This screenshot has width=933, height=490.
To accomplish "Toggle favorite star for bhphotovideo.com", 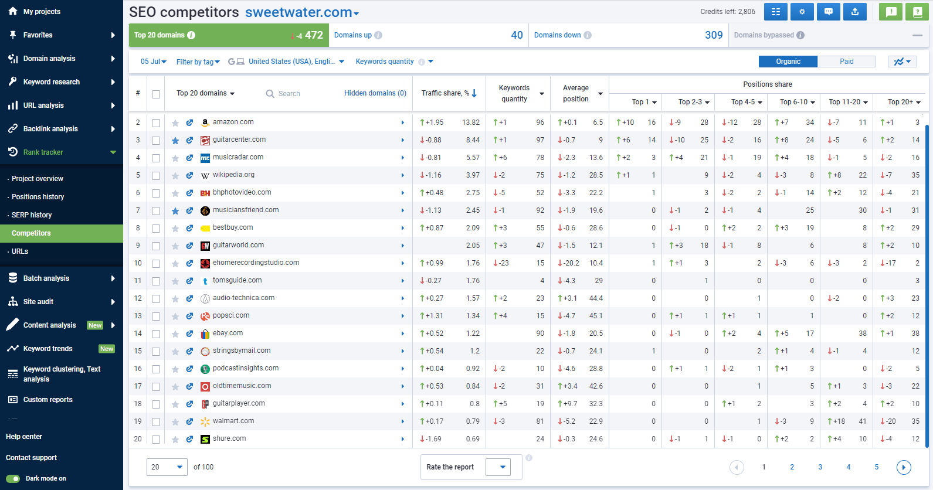I will coord(175,193).
